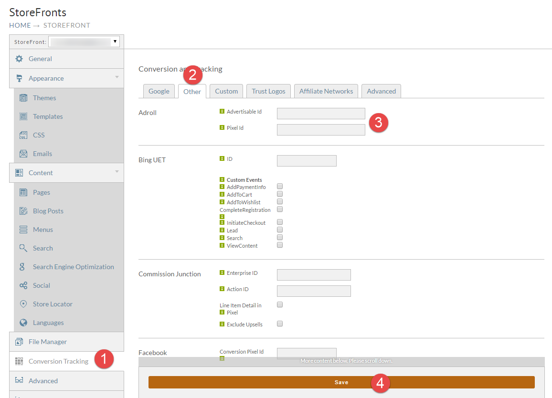Open the Social share icon
This screenshot has width=552, height=398.
(23, 285)
